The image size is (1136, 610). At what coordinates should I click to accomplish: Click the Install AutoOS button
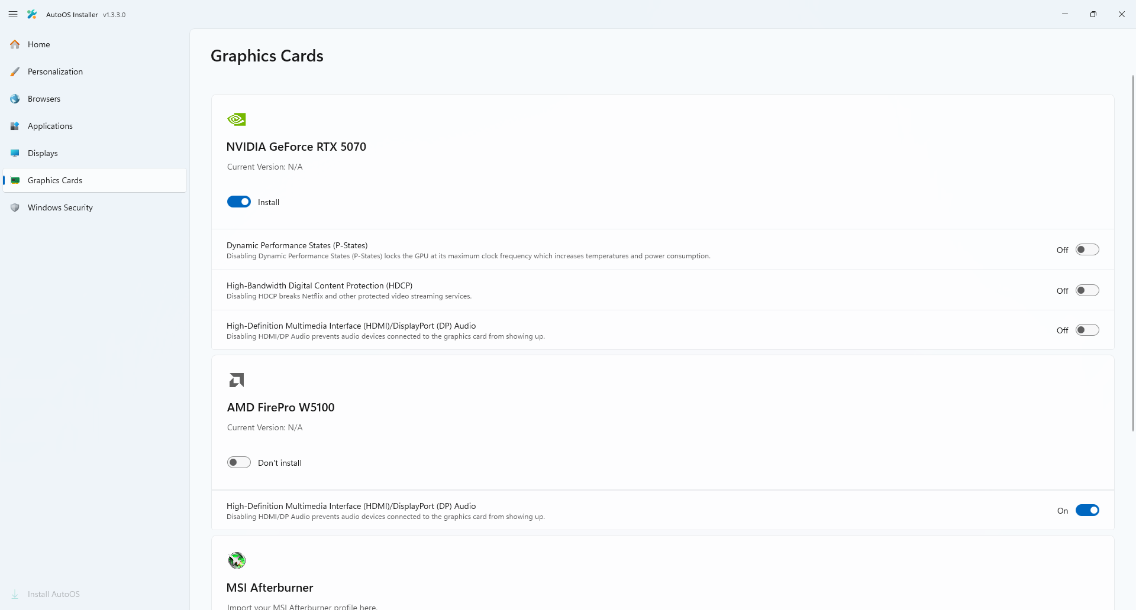[x=95, y=594]
